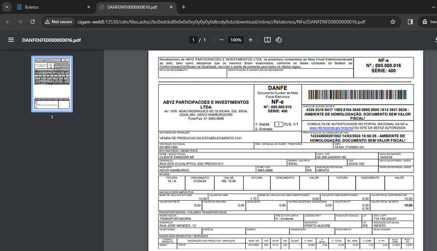Click the RUA JOSE MENDES, 12 address
Image resolution: width=437 pixels, height=251 pixels.
[x=178, y=226]
